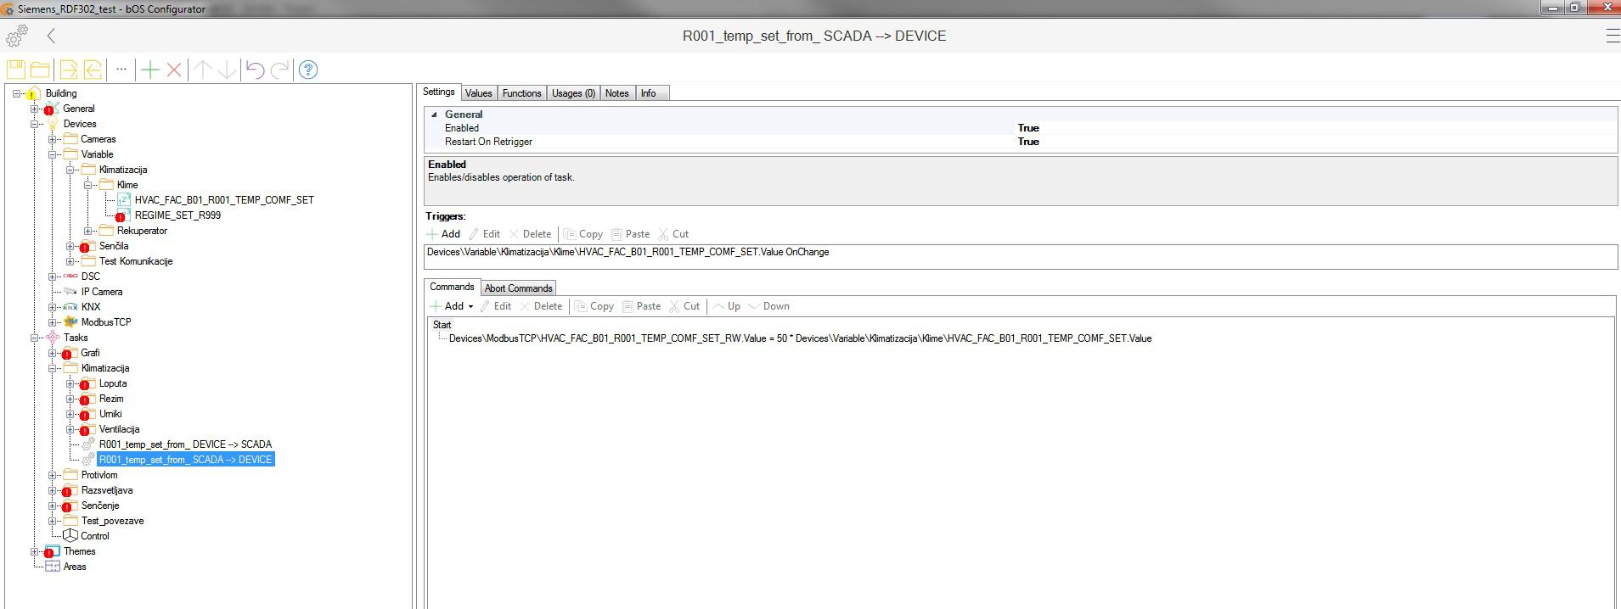Click the settings gear icon top-left
The width and height of the screenshot is (1621, 609).
(16, 36)
